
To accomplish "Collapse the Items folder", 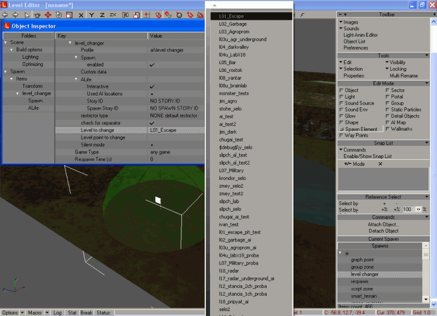I will pyautogui.click(x=12, y=79).
